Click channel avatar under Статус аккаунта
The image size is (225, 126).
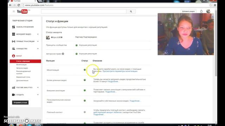48,37
